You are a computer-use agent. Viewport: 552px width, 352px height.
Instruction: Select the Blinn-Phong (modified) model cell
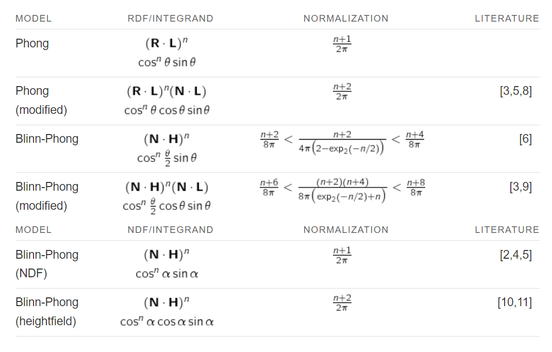click(47, 196)
